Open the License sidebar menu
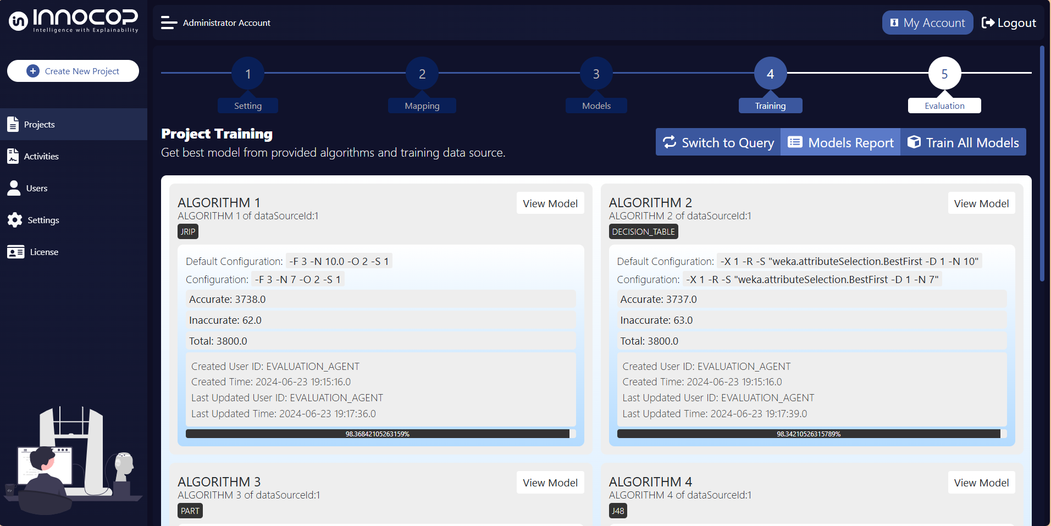Image resolution: width=1051 pixels, height=526 pixels. [74, 252]
